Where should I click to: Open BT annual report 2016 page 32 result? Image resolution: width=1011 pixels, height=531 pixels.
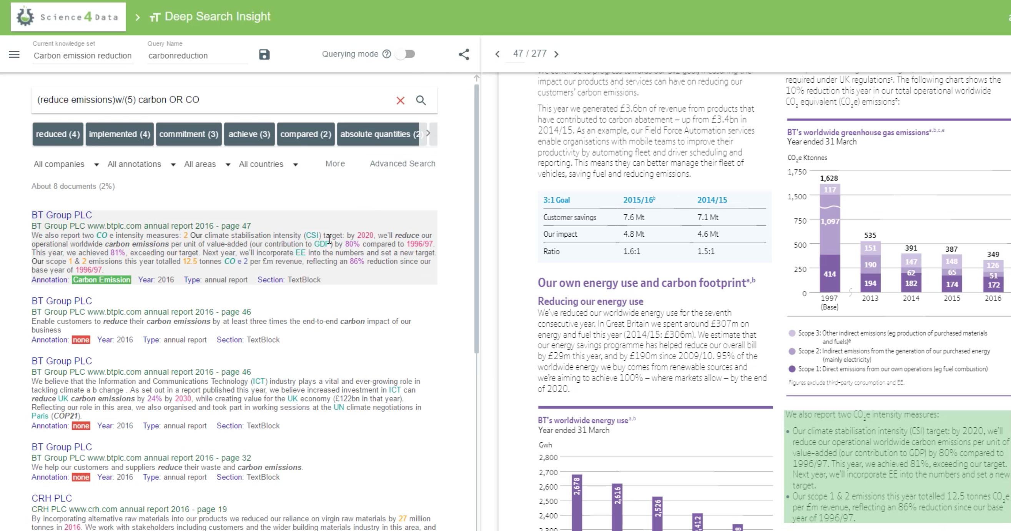pos(141,458)
